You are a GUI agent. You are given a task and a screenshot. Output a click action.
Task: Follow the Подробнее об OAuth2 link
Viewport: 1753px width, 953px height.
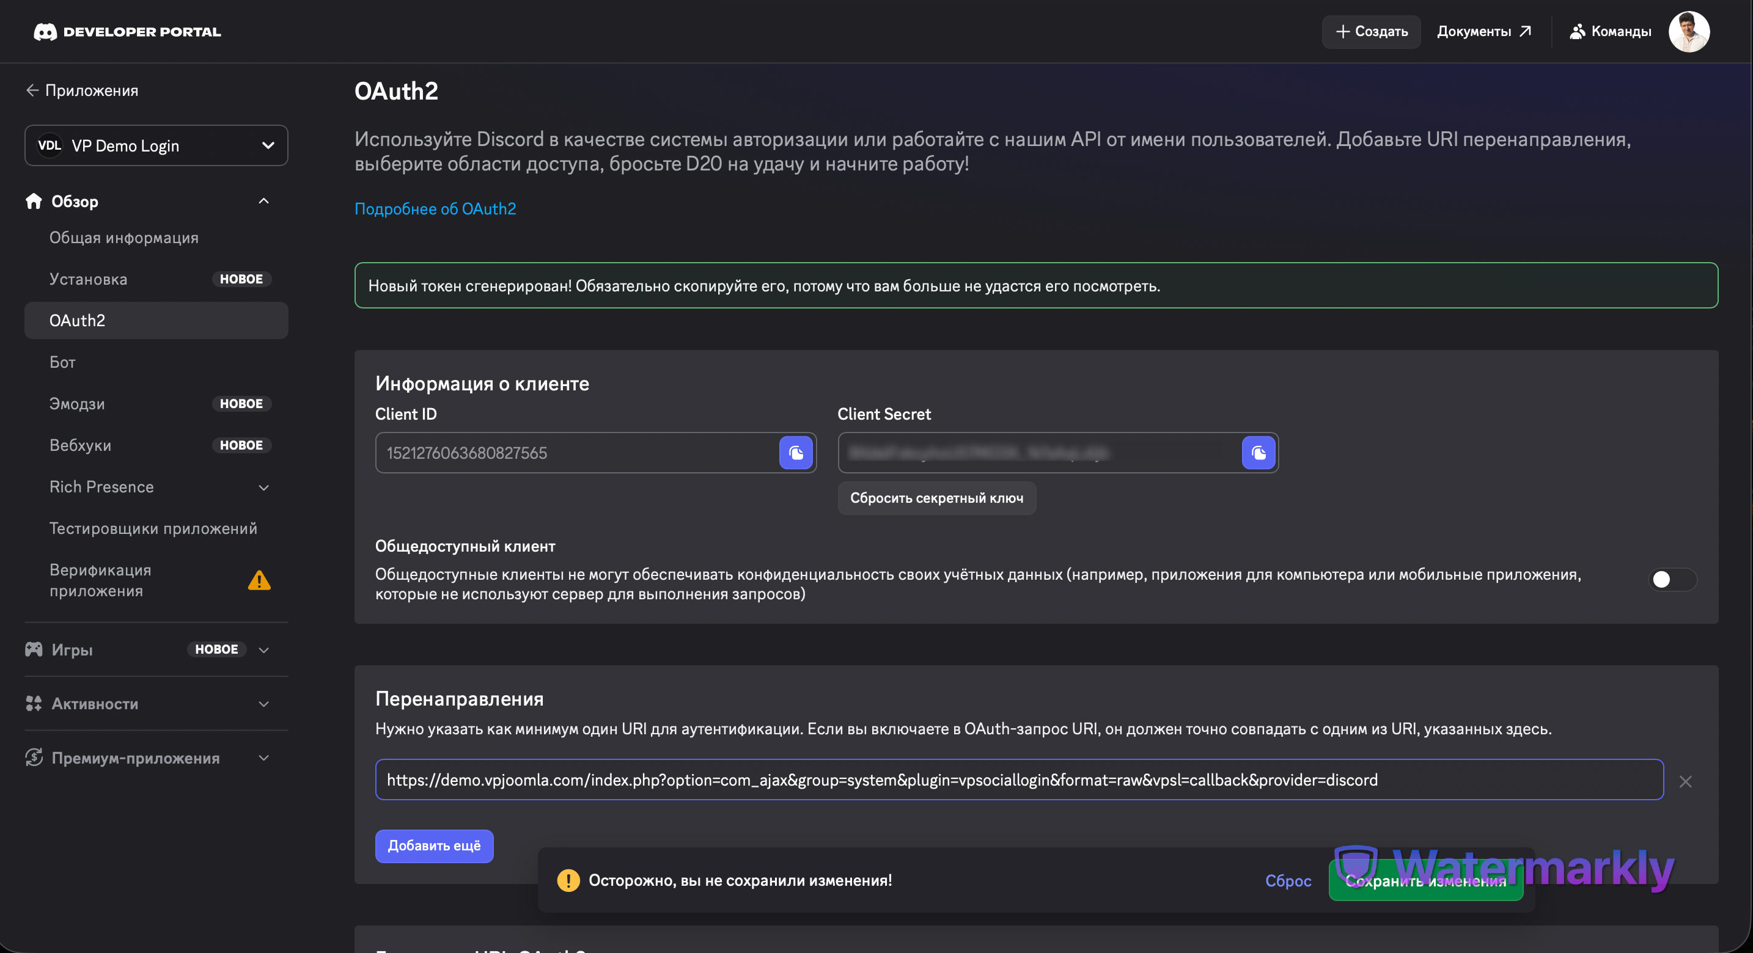tap(436, 209)
